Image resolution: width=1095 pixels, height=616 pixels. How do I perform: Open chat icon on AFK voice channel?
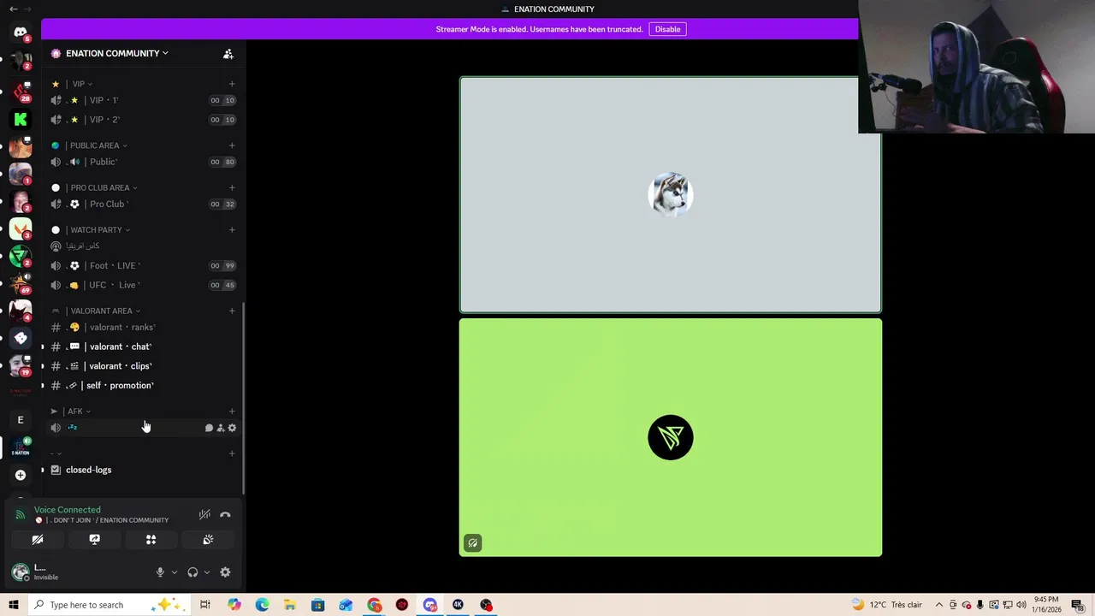pos(209,428)
